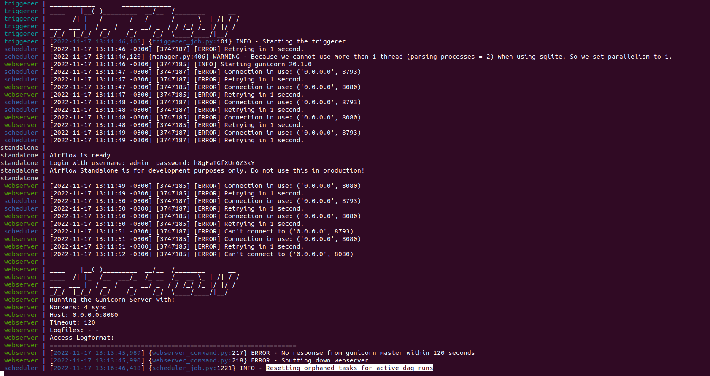Click the 'Shutting down webserver' error message

[325, 360]
